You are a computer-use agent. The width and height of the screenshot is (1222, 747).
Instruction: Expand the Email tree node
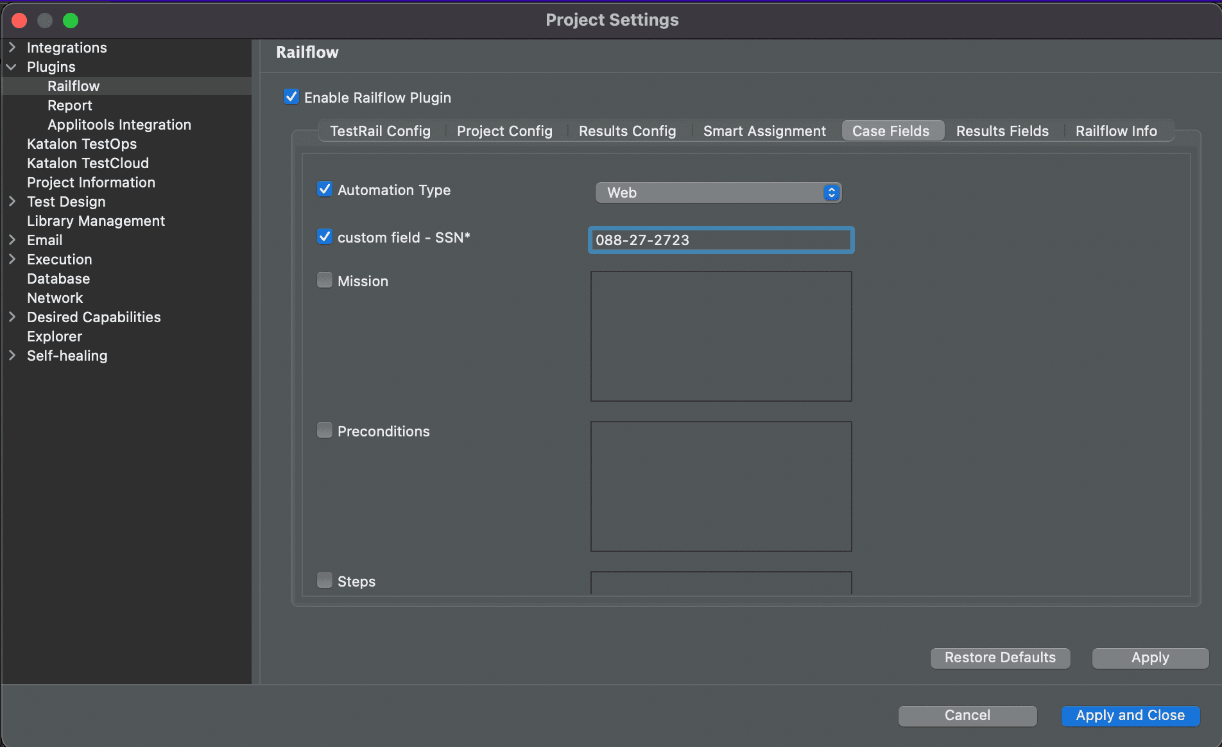click(12, 240)
